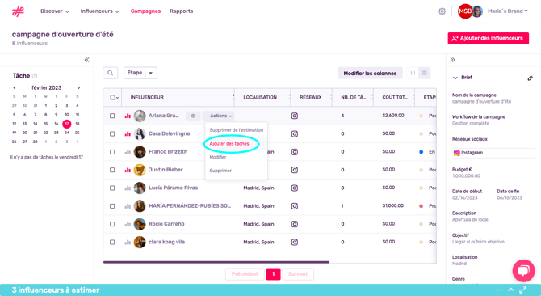Tick the checkbox for Ariana Grande
The image size is (541, 296).
point(112,116)
